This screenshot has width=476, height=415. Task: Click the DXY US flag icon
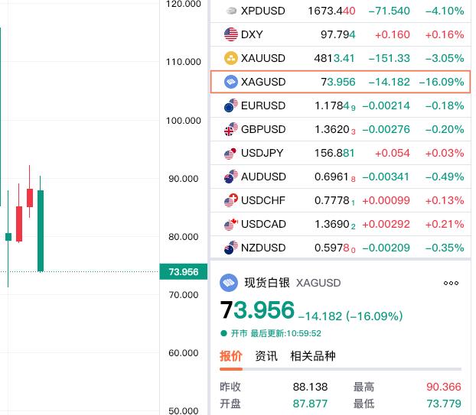(231, 34)
